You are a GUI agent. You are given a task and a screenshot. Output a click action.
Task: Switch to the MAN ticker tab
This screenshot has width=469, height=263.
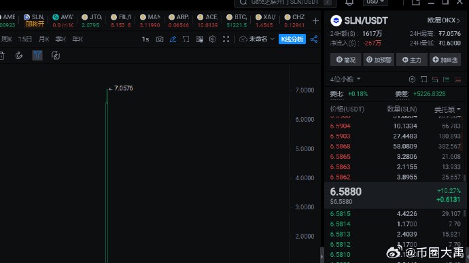pos(150,20)
